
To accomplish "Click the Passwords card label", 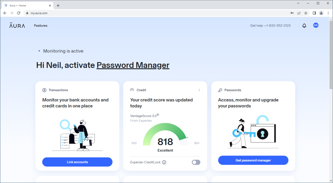I will tap(233, 90).
